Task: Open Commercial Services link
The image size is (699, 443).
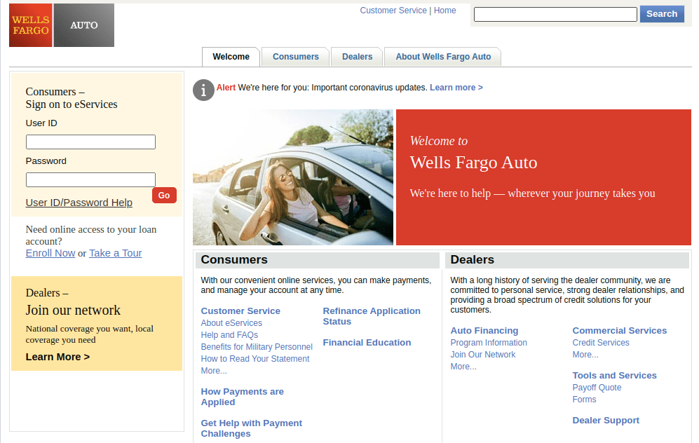Action: click(x=620, y=331)
